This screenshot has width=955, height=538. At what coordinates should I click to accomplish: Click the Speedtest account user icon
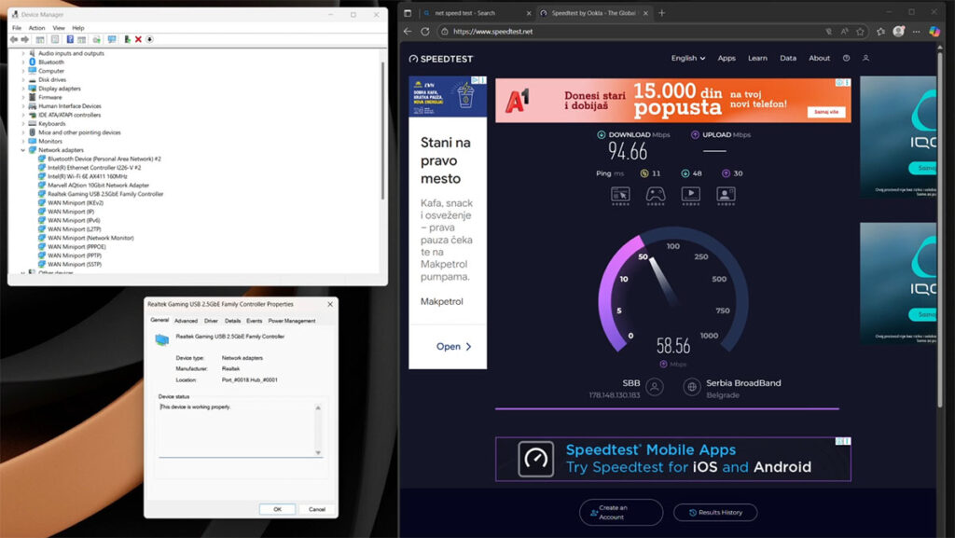click(865, 59)
